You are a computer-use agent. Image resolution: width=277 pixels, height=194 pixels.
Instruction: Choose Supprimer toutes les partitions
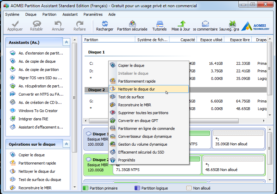(149, 113)
